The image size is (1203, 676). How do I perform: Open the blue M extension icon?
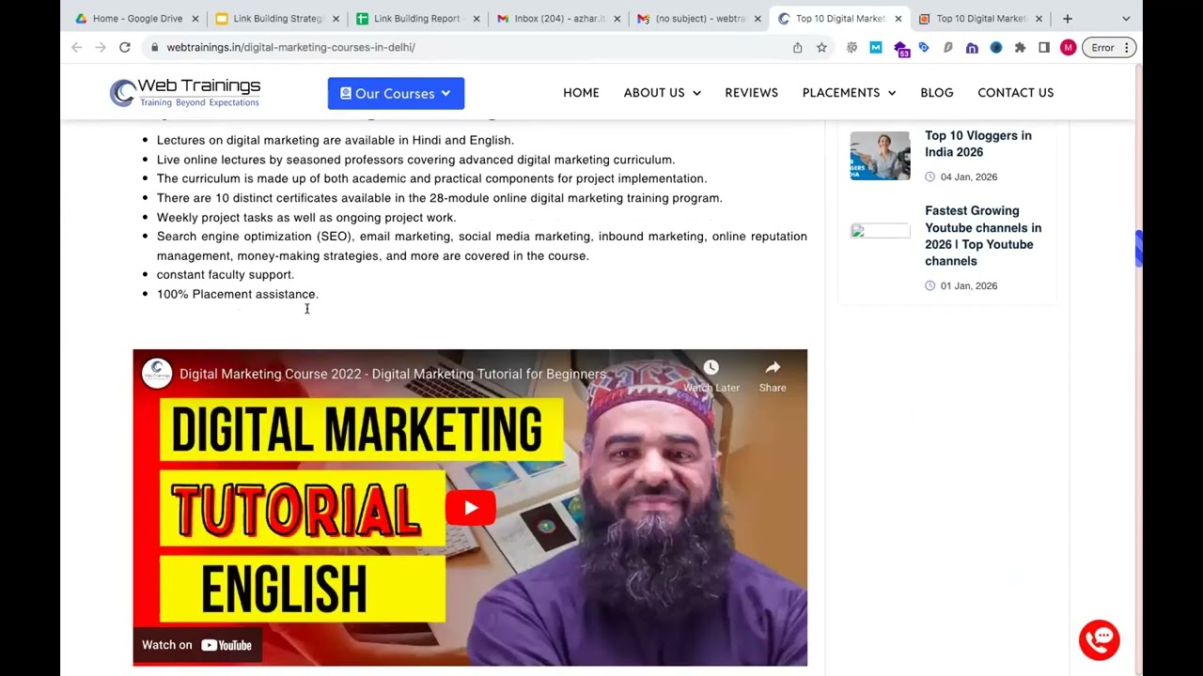(x=876, y=47)
